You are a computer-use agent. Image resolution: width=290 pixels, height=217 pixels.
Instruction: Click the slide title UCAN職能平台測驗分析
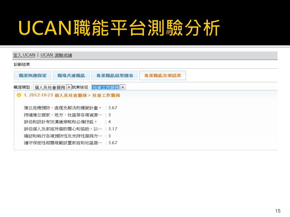119,28
